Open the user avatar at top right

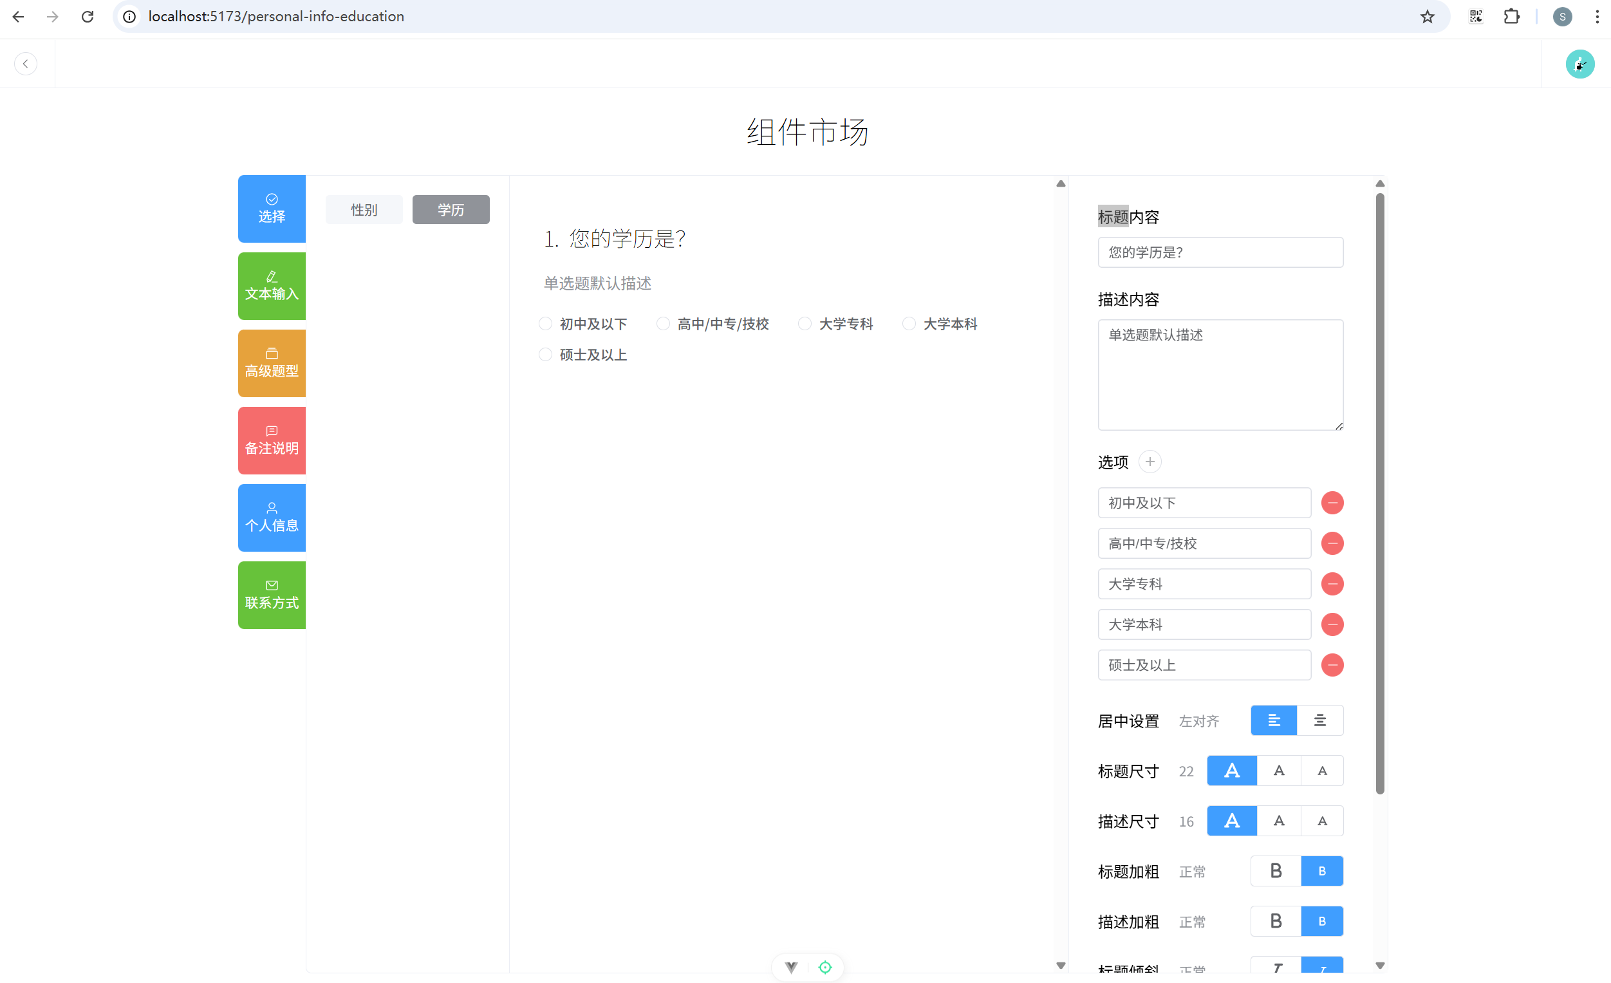[1579, 64]
